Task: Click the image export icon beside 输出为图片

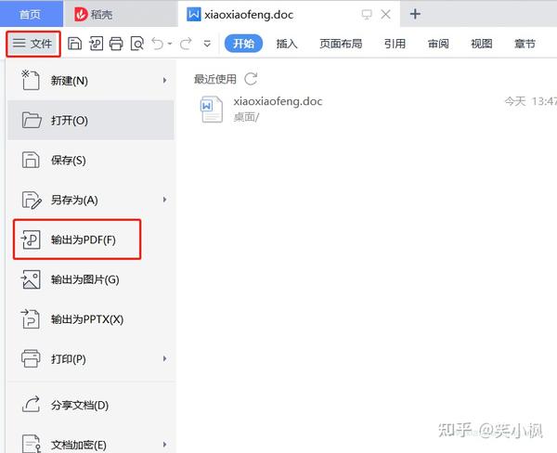Action: click(31, 279)
